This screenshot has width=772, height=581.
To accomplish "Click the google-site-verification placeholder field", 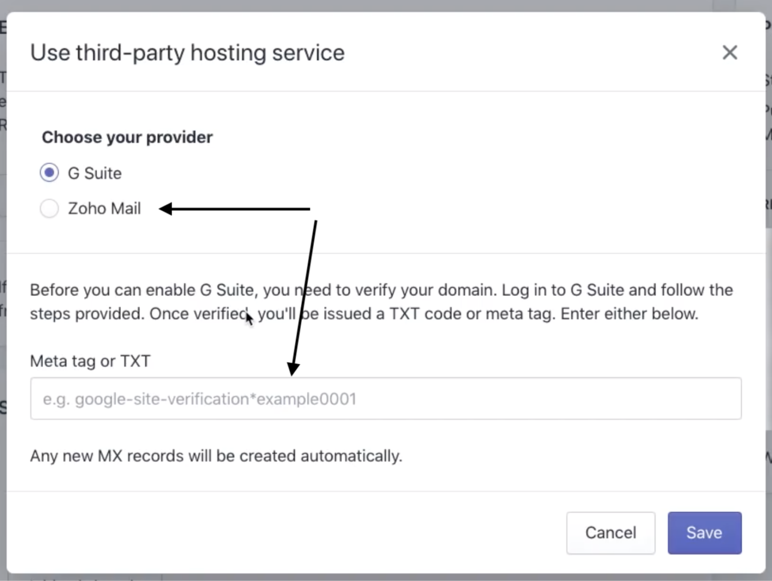I will tap(316, 398).
